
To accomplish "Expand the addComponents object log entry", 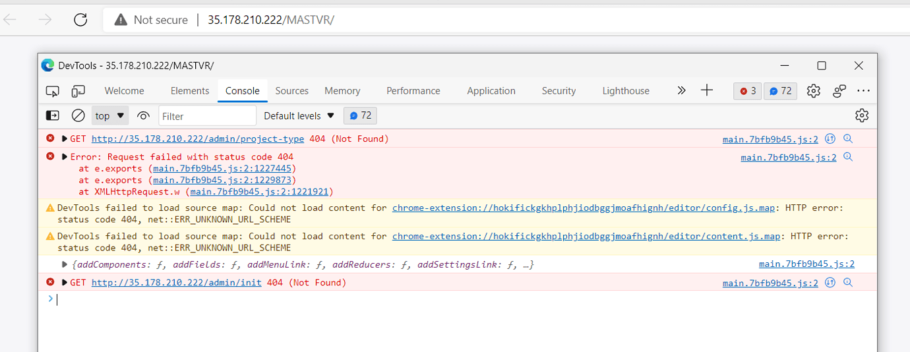I will pos(65,264).
